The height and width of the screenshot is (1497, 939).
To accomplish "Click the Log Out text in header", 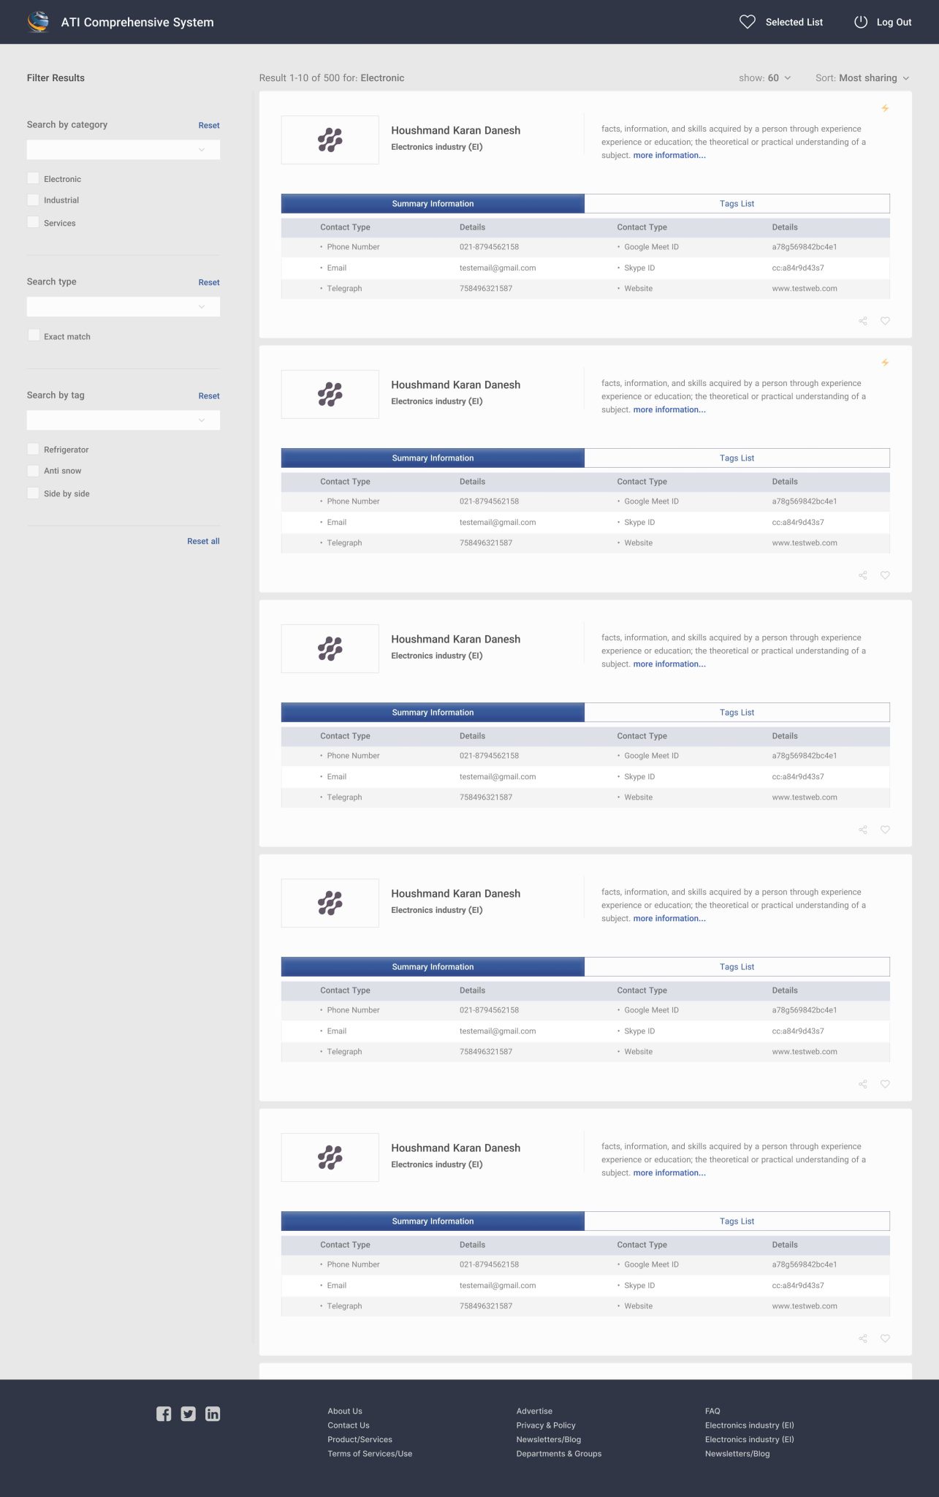I will [x=894, y=23].
